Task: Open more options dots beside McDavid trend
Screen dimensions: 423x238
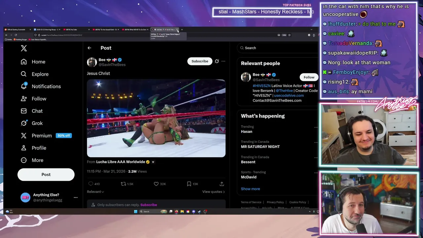Action: coord(316,173)
